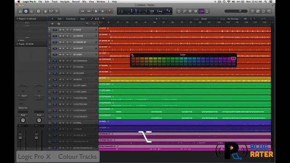Stop playback using the Stop button
The image size is (290, 163).
96,11
